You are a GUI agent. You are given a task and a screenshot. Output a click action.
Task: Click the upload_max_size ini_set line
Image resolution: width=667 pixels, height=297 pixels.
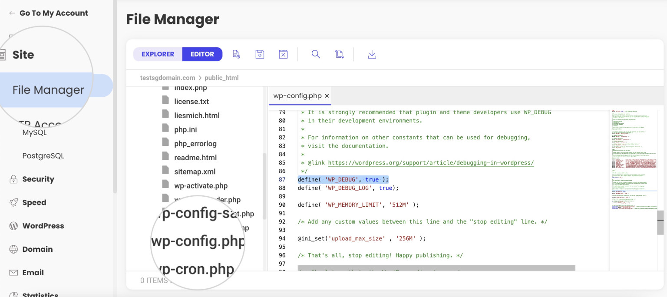click(362, 238)
